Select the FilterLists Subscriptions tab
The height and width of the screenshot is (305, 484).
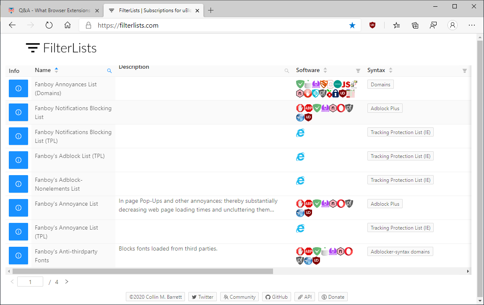154,10
